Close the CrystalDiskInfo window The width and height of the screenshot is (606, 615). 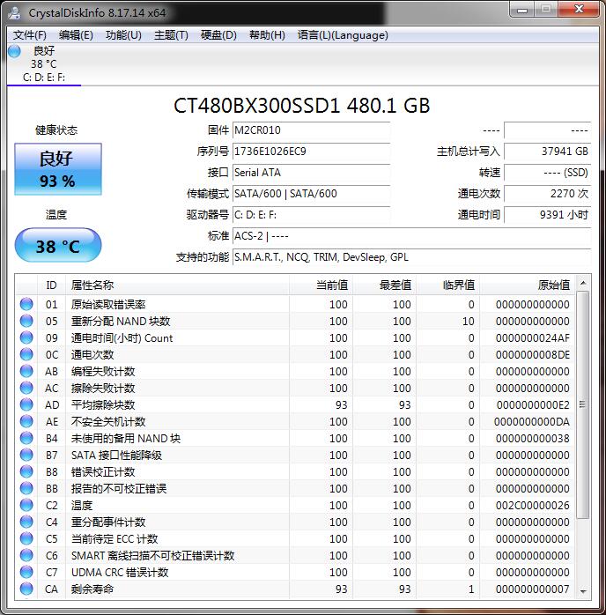click(x=579, y=10)
